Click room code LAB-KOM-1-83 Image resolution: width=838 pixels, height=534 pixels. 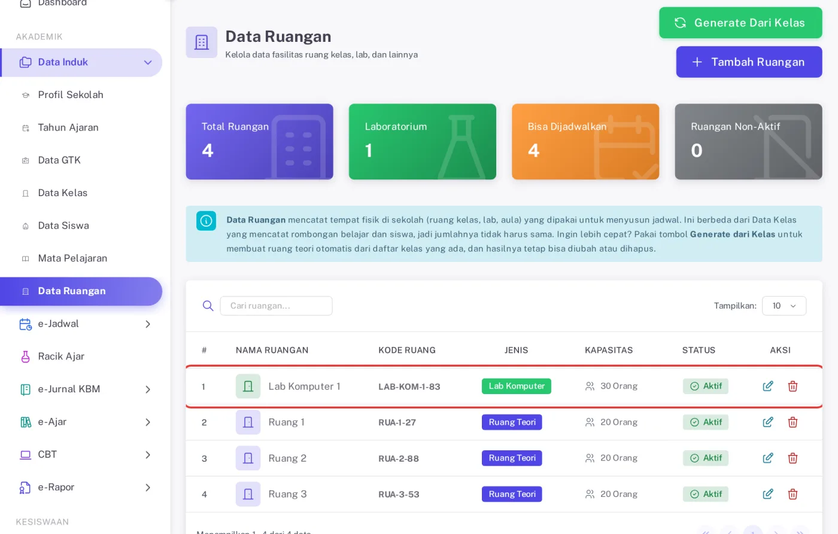409,387
